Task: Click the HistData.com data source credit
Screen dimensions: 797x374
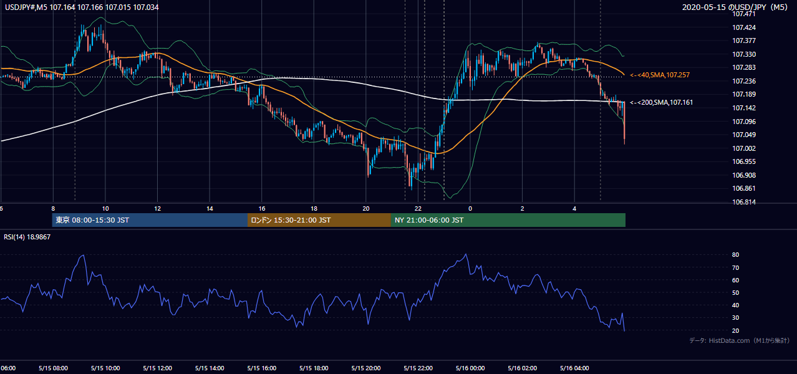Action: [740, 340]
